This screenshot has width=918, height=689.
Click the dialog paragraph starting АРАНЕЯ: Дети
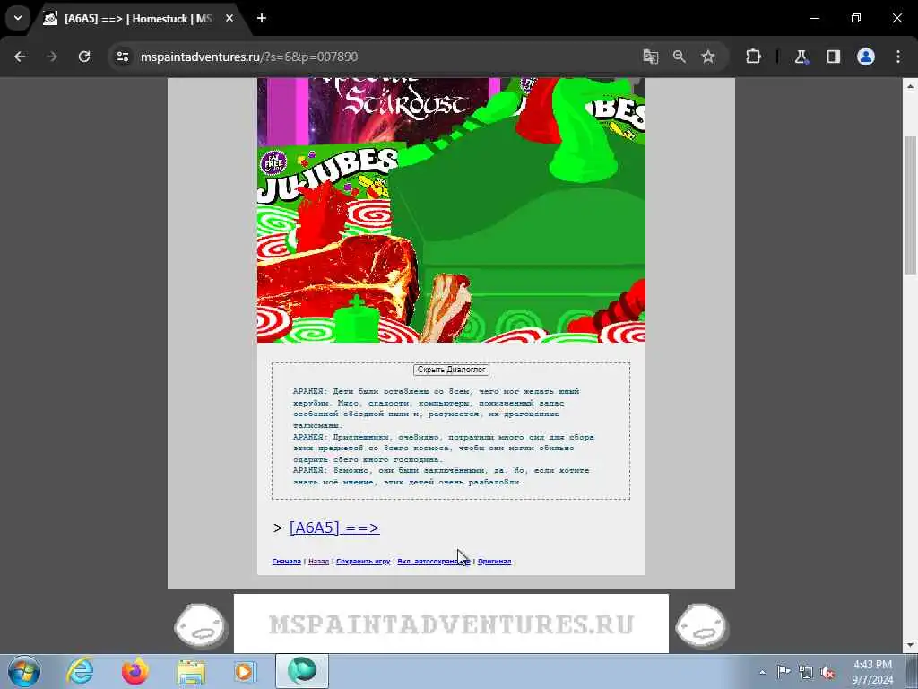tap(437, 408)
